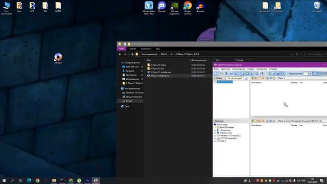The width and height of the screenshot is (327, 184).
Task: Expand 'Документы' node in UltraISO local tree
Action: pyautogui.click(x=215, y=130)
